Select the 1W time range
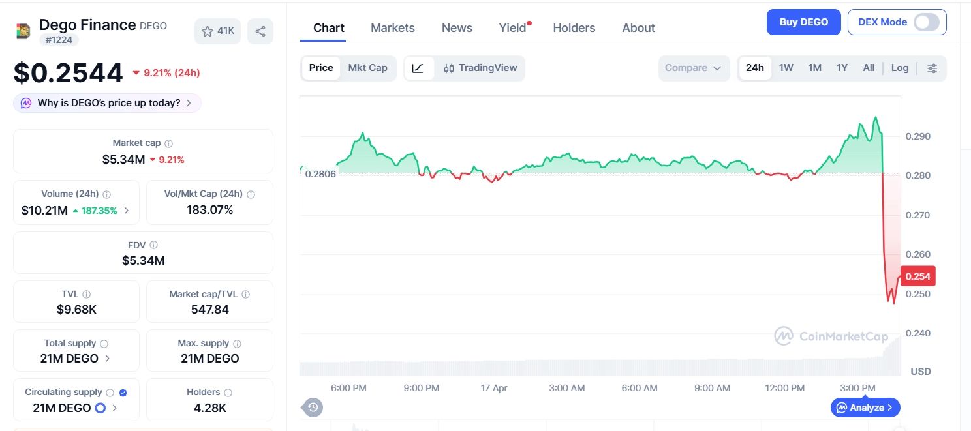Screen dimensions: 971x431 (786, 68)
